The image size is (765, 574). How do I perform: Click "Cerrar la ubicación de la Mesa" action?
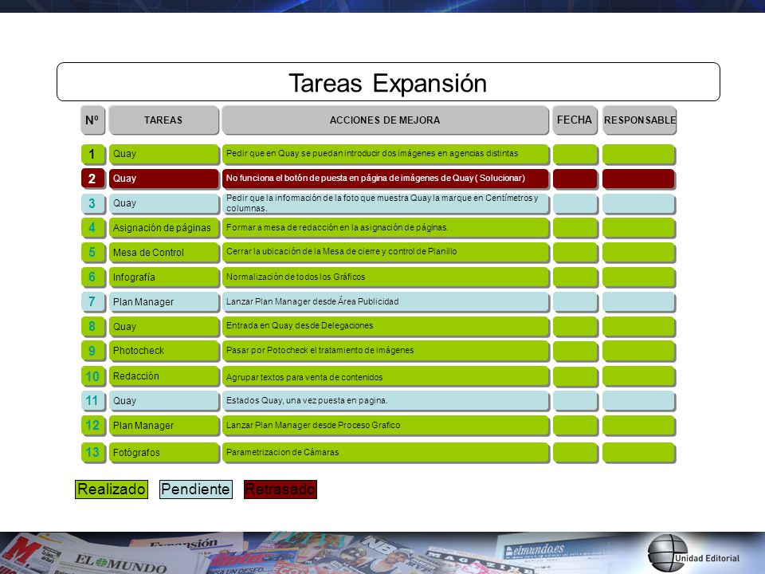tap(386, 253)
